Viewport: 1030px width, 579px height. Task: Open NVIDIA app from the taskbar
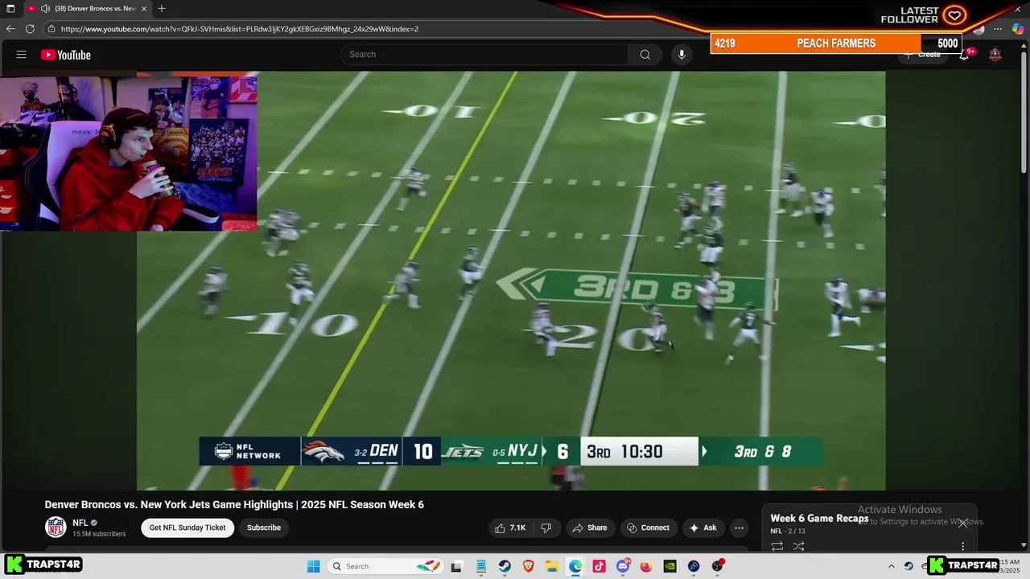pyautogui.click(x=669, y=566)
